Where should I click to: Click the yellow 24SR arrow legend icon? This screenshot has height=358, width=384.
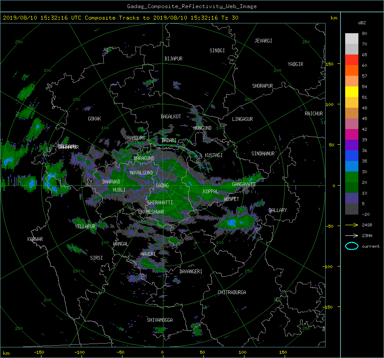(352, 225)
